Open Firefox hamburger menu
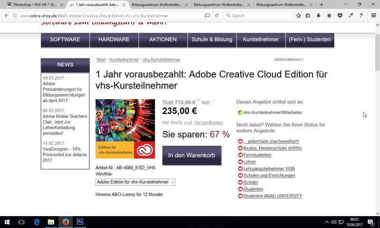The height and width of the screenshot is (228, 380). [374, 16]
